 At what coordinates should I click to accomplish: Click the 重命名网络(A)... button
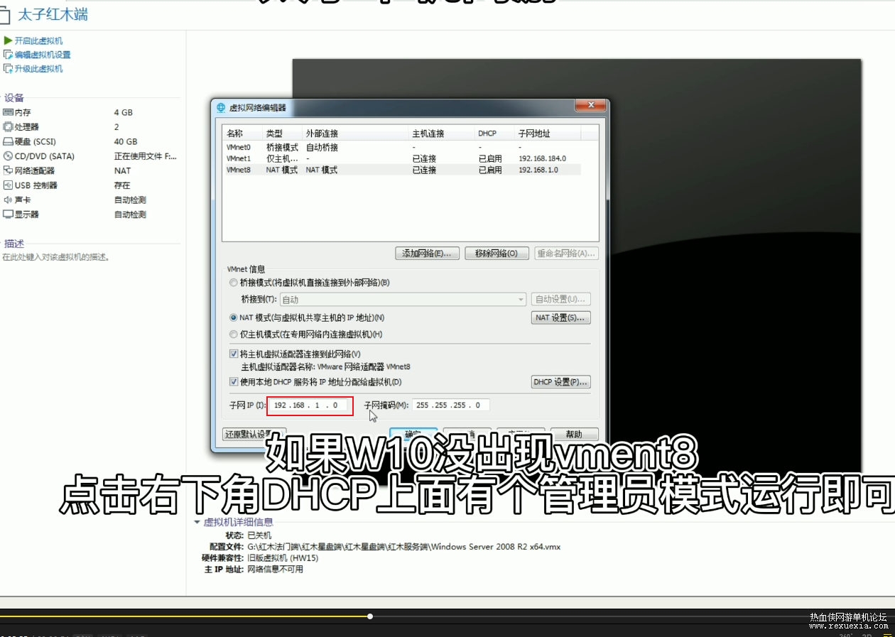566,254
